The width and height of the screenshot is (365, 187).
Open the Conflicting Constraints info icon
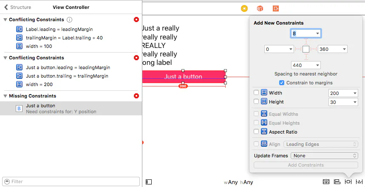(69, 20)
